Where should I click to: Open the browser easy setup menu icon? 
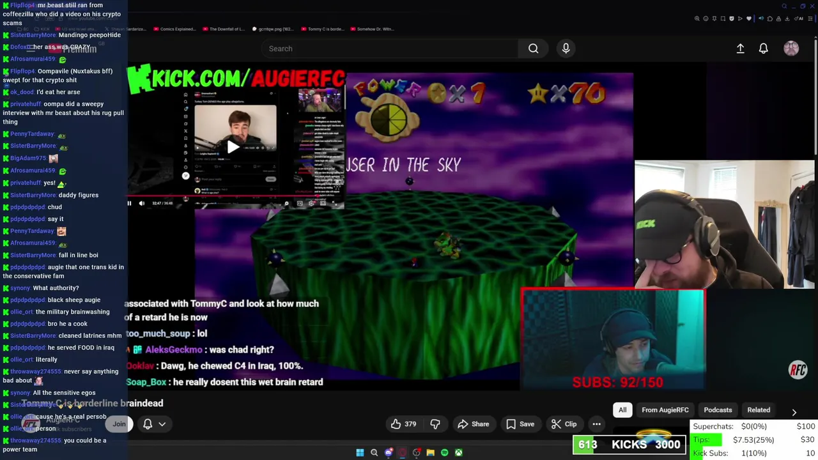810,19
